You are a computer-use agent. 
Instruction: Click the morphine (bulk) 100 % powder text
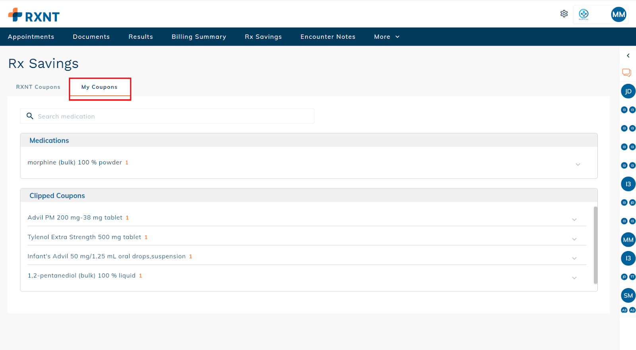(75, 162)
